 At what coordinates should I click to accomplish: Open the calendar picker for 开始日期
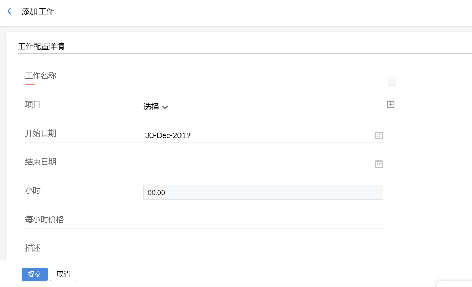(379, 135)
